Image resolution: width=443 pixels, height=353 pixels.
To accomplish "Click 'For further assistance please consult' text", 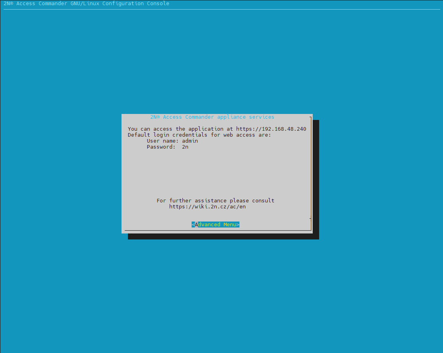I will click(216, 200).
